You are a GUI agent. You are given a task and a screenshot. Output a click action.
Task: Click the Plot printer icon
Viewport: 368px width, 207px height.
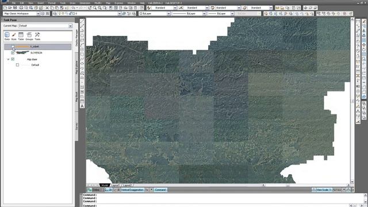coord(21,7)
